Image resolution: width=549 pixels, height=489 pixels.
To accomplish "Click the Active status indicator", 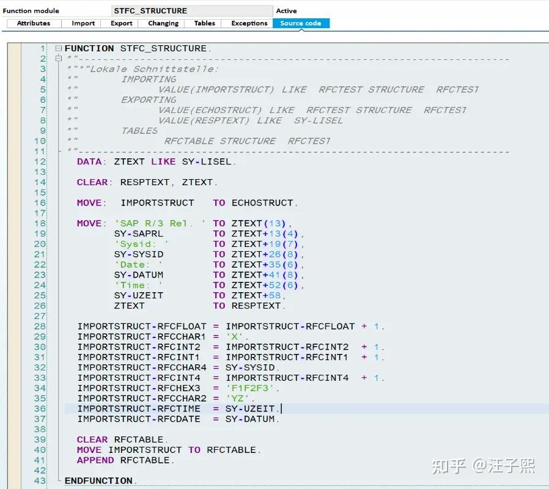I will pos(287,10).
